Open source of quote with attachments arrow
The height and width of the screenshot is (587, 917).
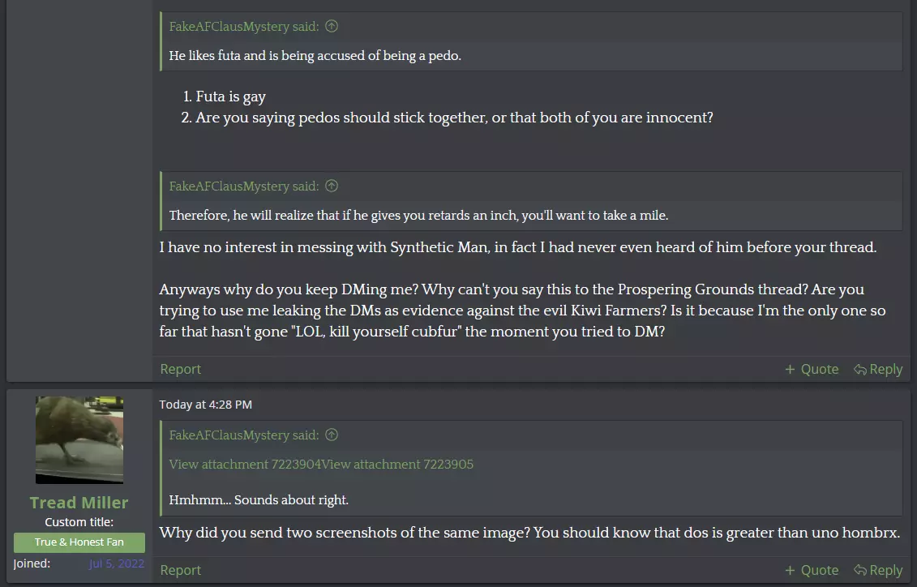[x=332, y=435]
